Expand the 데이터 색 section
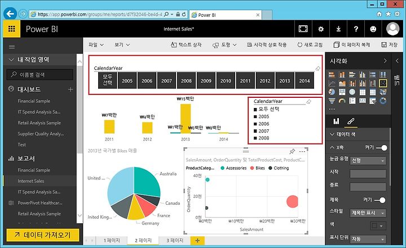This screenshot has height=248, width=406. pyautogui.click(x=332, y=134)
